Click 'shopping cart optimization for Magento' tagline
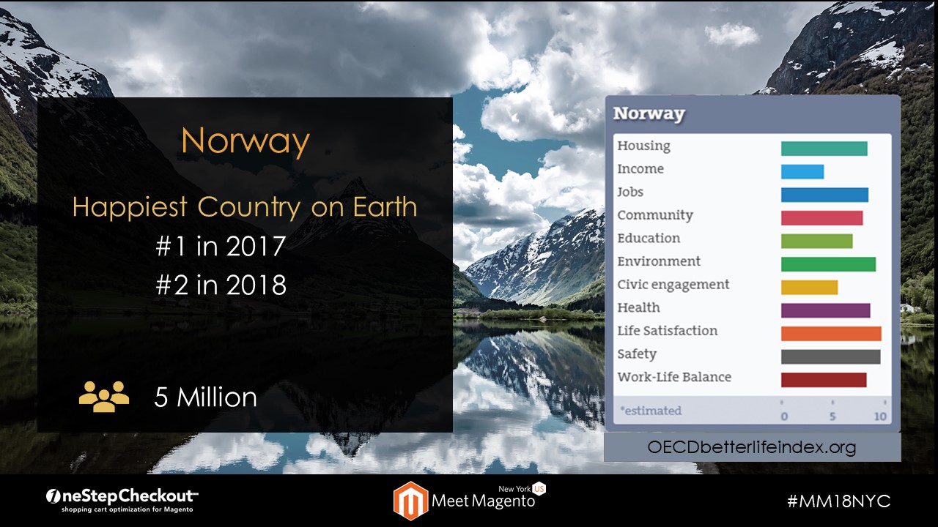 click(x=128, y=509)
